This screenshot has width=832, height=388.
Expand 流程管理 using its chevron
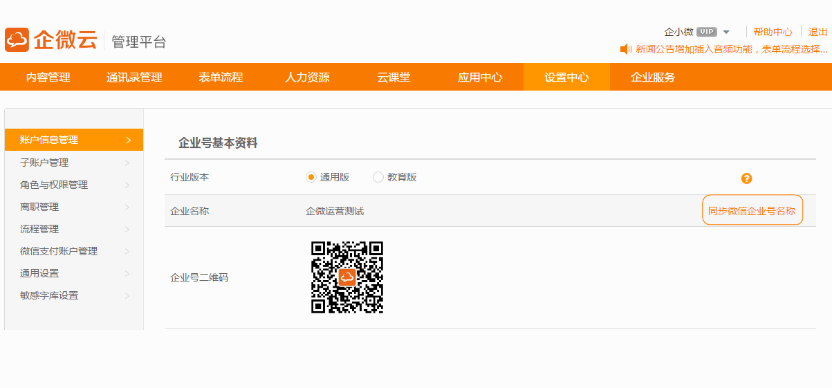pos(128,229)
